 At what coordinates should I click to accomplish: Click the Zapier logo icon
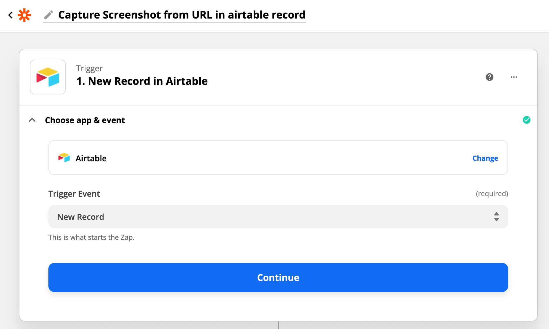tap(24, 15)
